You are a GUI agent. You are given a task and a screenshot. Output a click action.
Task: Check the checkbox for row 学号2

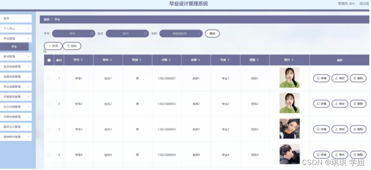(49, 104)
